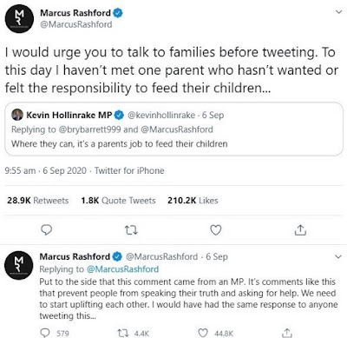347x338 pixels.
Task: Retweet the follow-up tweet with 4.4K retweets
Action: pyautogui.click(x=121, y=334)
